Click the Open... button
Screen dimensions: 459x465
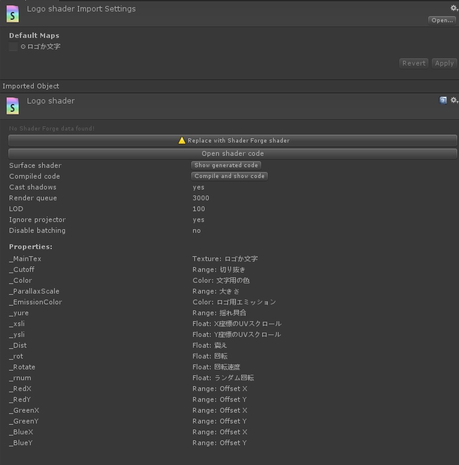(442, 20)
